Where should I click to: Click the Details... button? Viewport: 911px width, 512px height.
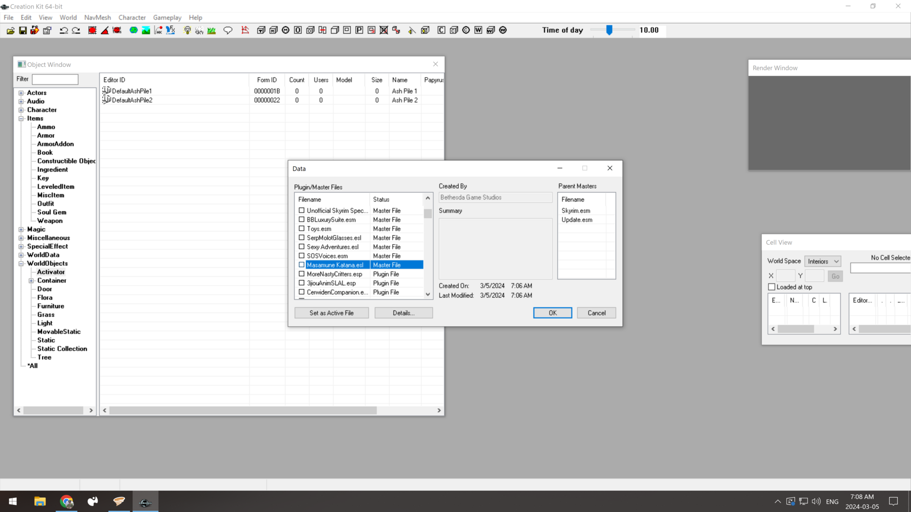click(x=404, y=313)
